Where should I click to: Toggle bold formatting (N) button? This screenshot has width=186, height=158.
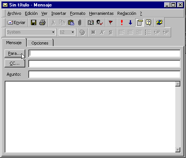93,32
